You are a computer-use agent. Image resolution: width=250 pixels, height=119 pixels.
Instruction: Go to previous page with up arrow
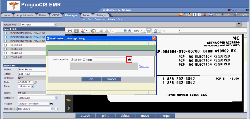click(x=101, y=31)
